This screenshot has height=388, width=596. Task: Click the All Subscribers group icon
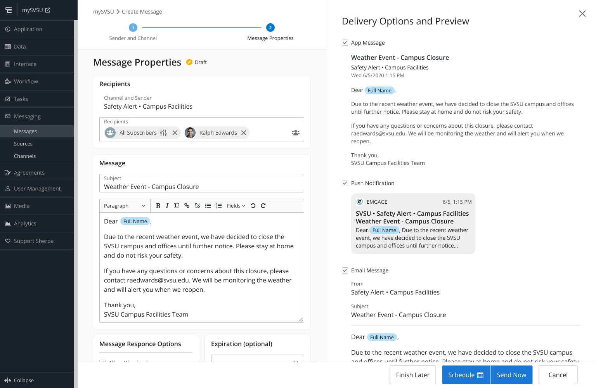pyautogui.click(x=110, y=133)
